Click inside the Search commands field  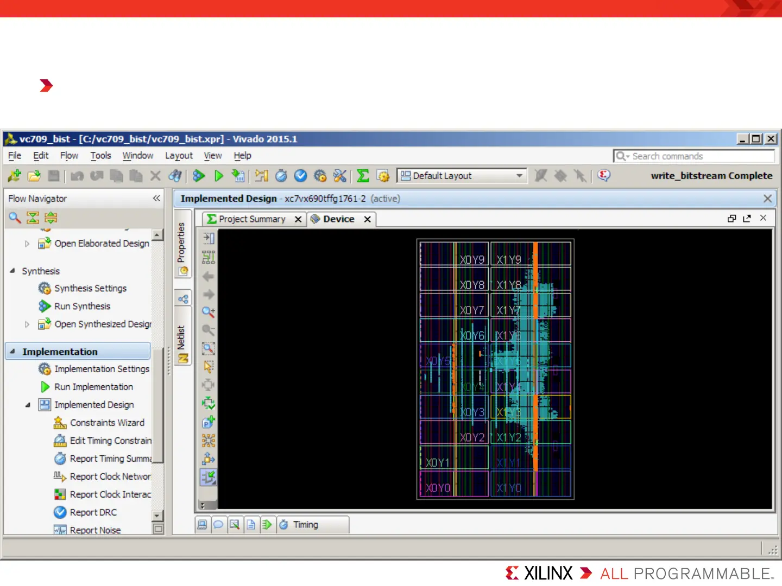(693, 156)
